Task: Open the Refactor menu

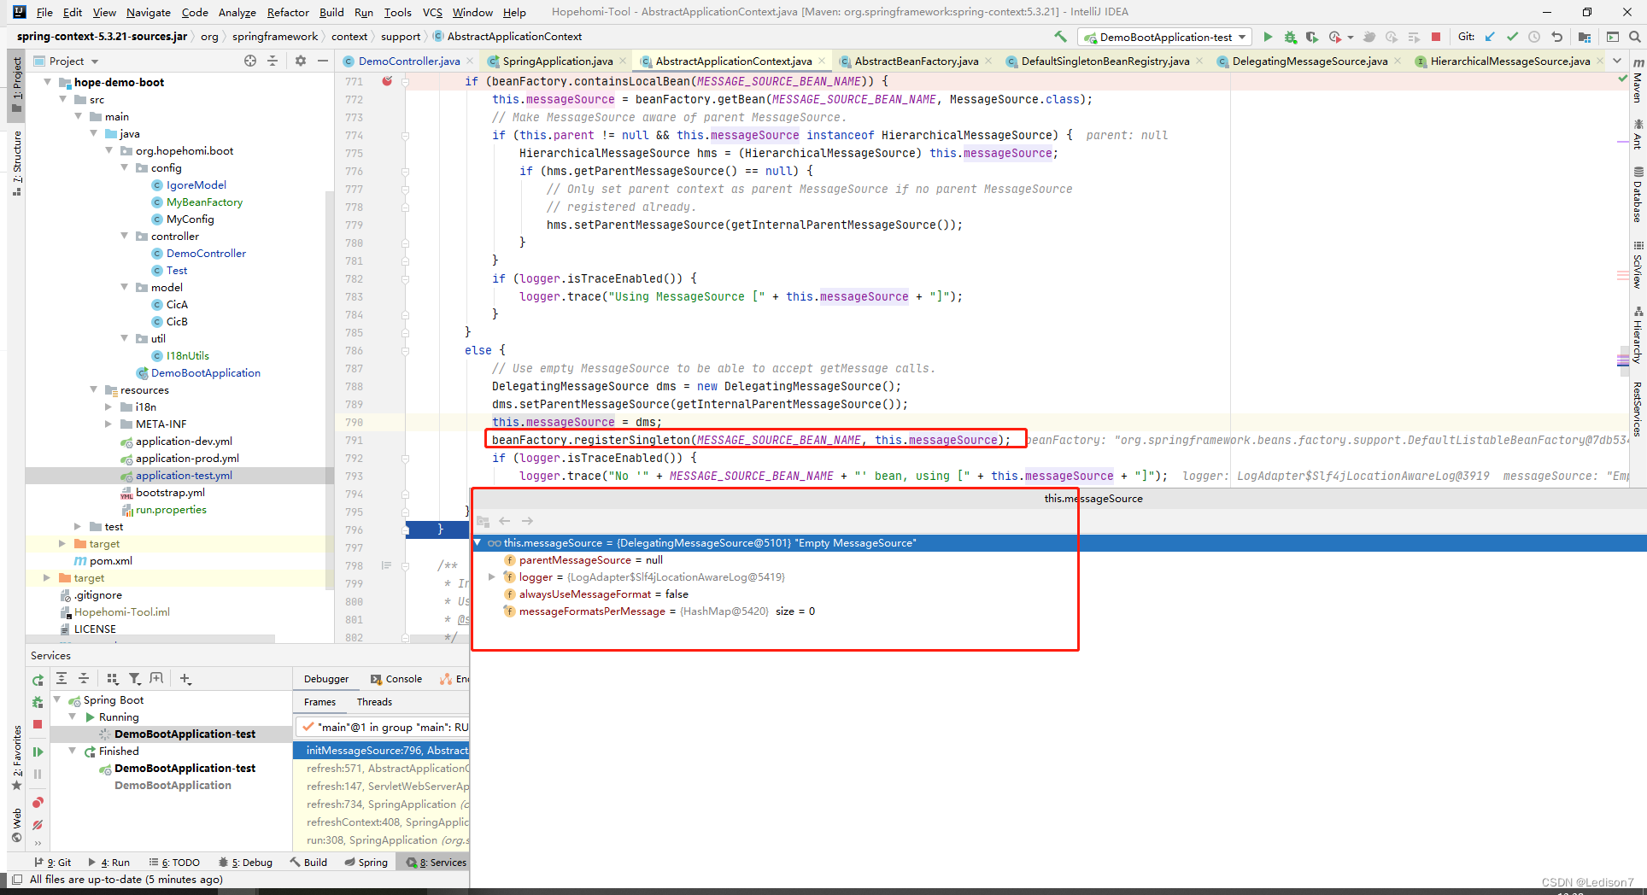Action: (x=288, y=12)
